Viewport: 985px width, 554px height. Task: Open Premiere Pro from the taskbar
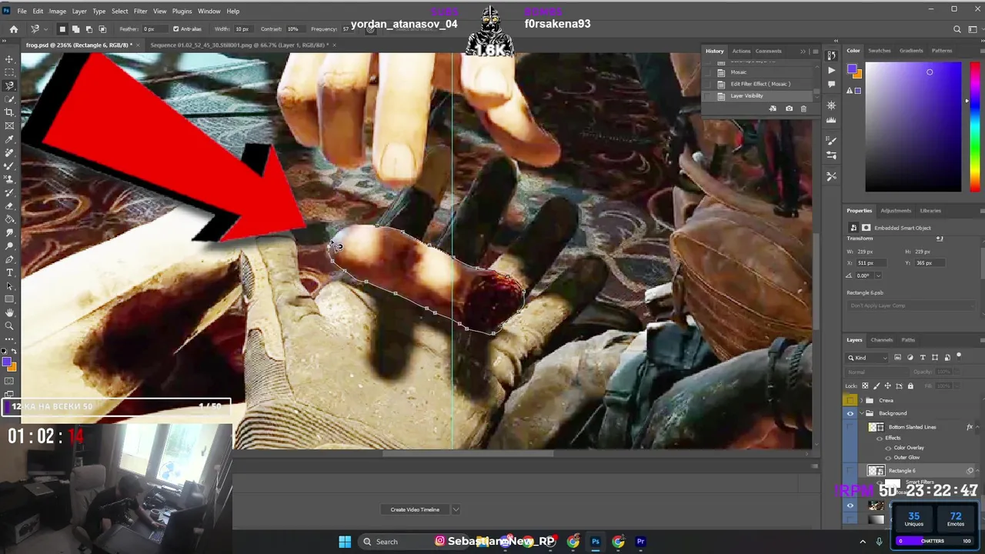click(x=640, y=542)
